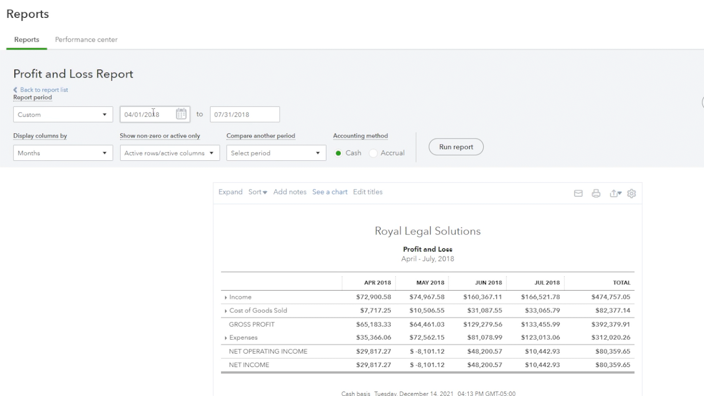This screenshot has width=704, height=396.
Task: Switch to the Performance center tab
Action: point(86,40)
